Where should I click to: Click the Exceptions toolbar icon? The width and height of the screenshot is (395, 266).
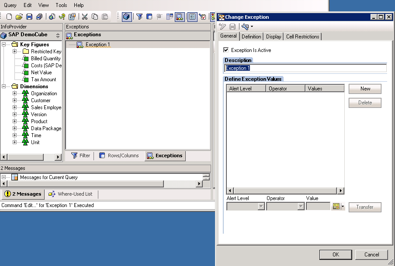click(x=179, y=17)
